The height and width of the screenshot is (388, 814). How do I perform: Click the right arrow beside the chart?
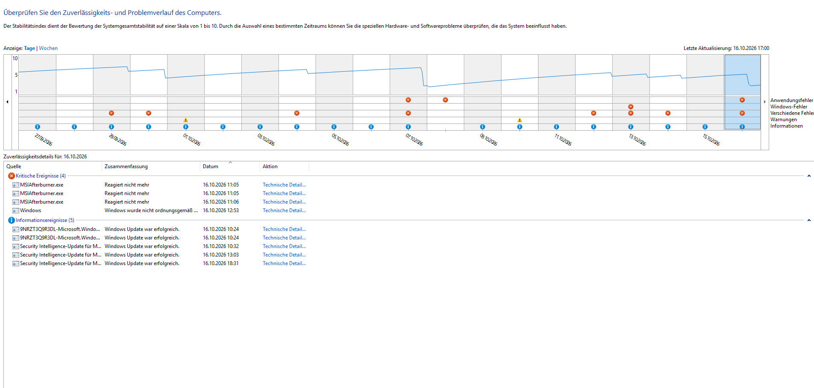[764, 102]
